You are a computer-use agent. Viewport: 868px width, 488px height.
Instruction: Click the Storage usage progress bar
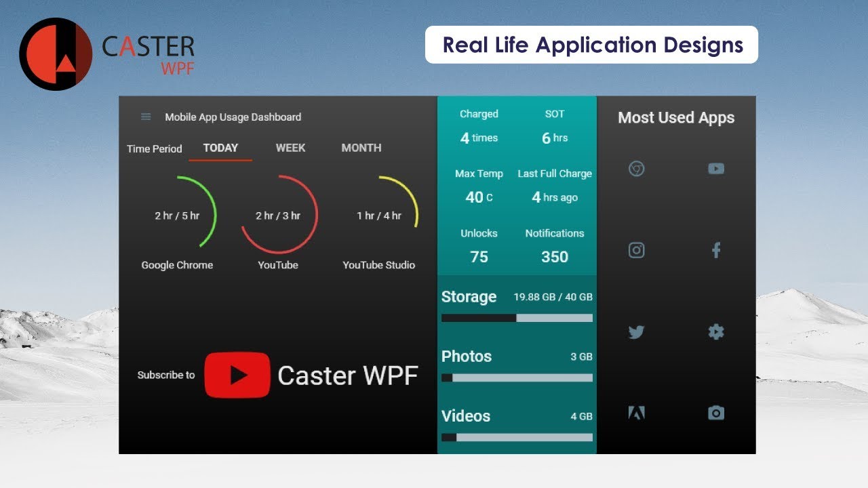(x=517, y=318)
